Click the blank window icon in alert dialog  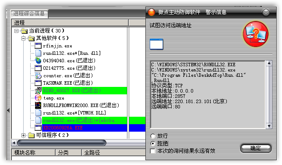[156, 44]
